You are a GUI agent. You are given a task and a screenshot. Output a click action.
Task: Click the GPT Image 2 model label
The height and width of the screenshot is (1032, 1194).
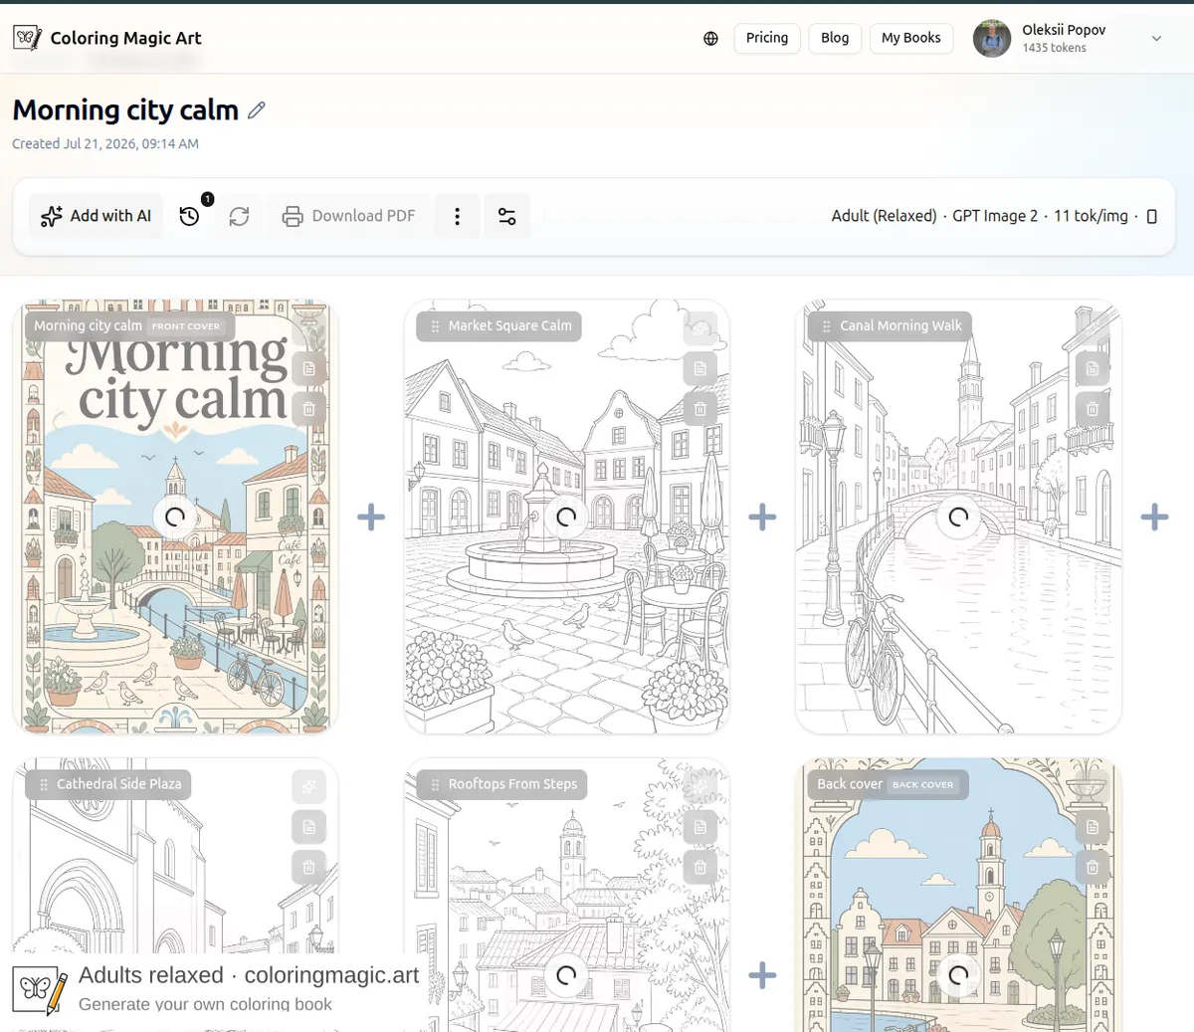point(995,216)
